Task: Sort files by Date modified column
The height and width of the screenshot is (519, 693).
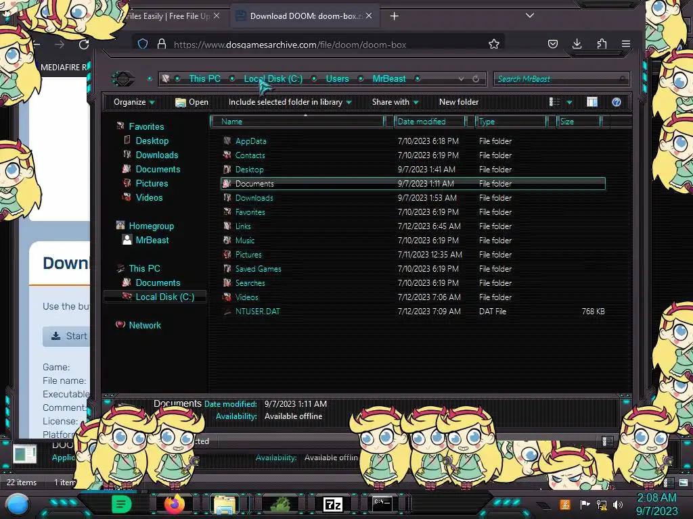Action: (430, 122)
